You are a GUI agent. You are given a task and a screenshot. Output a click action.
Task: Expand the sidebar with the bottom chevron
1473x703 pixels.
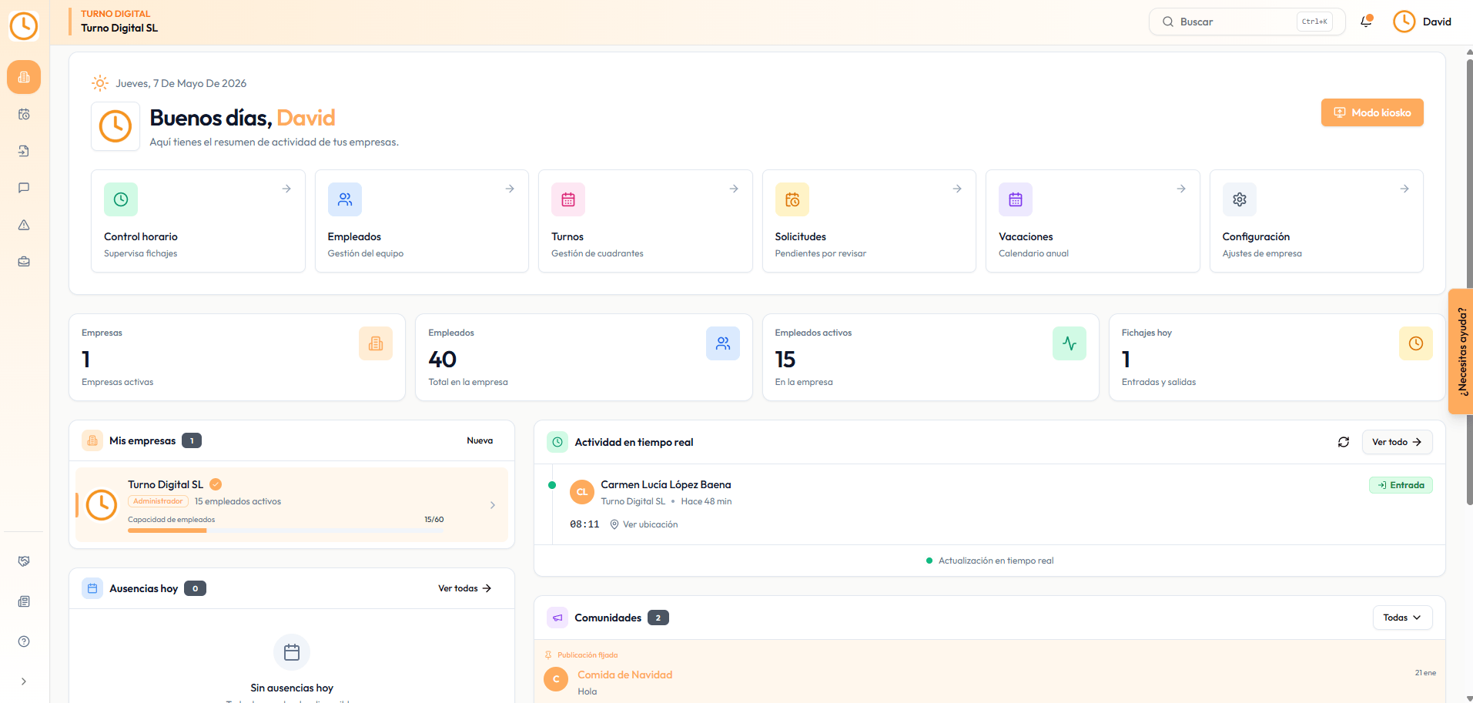point(24,681)
